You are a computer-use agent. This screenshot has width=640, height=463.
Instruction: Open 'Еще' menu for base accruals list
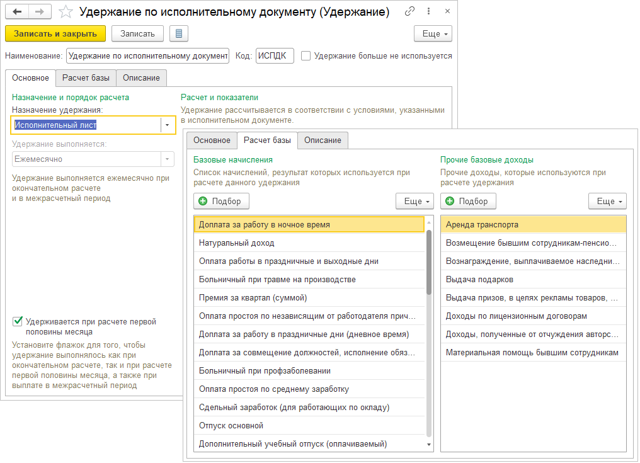pyautogui.click(x=414, y=201)
